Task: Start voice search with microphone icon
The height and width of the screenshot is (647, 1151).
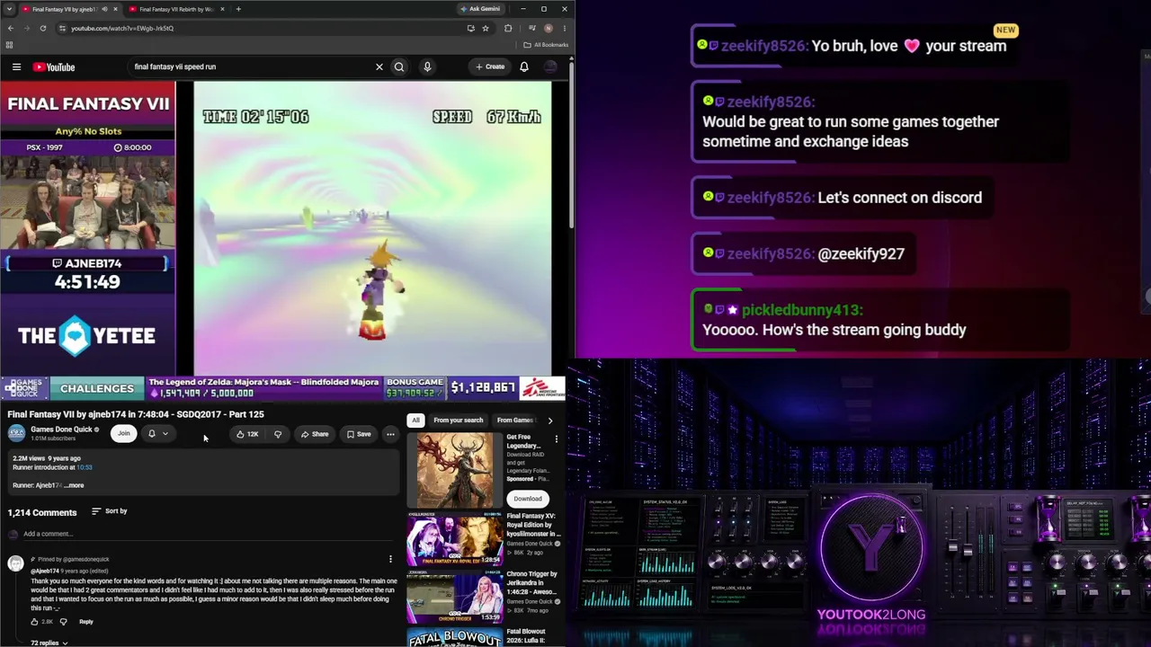Action: [x=427, y=66]
